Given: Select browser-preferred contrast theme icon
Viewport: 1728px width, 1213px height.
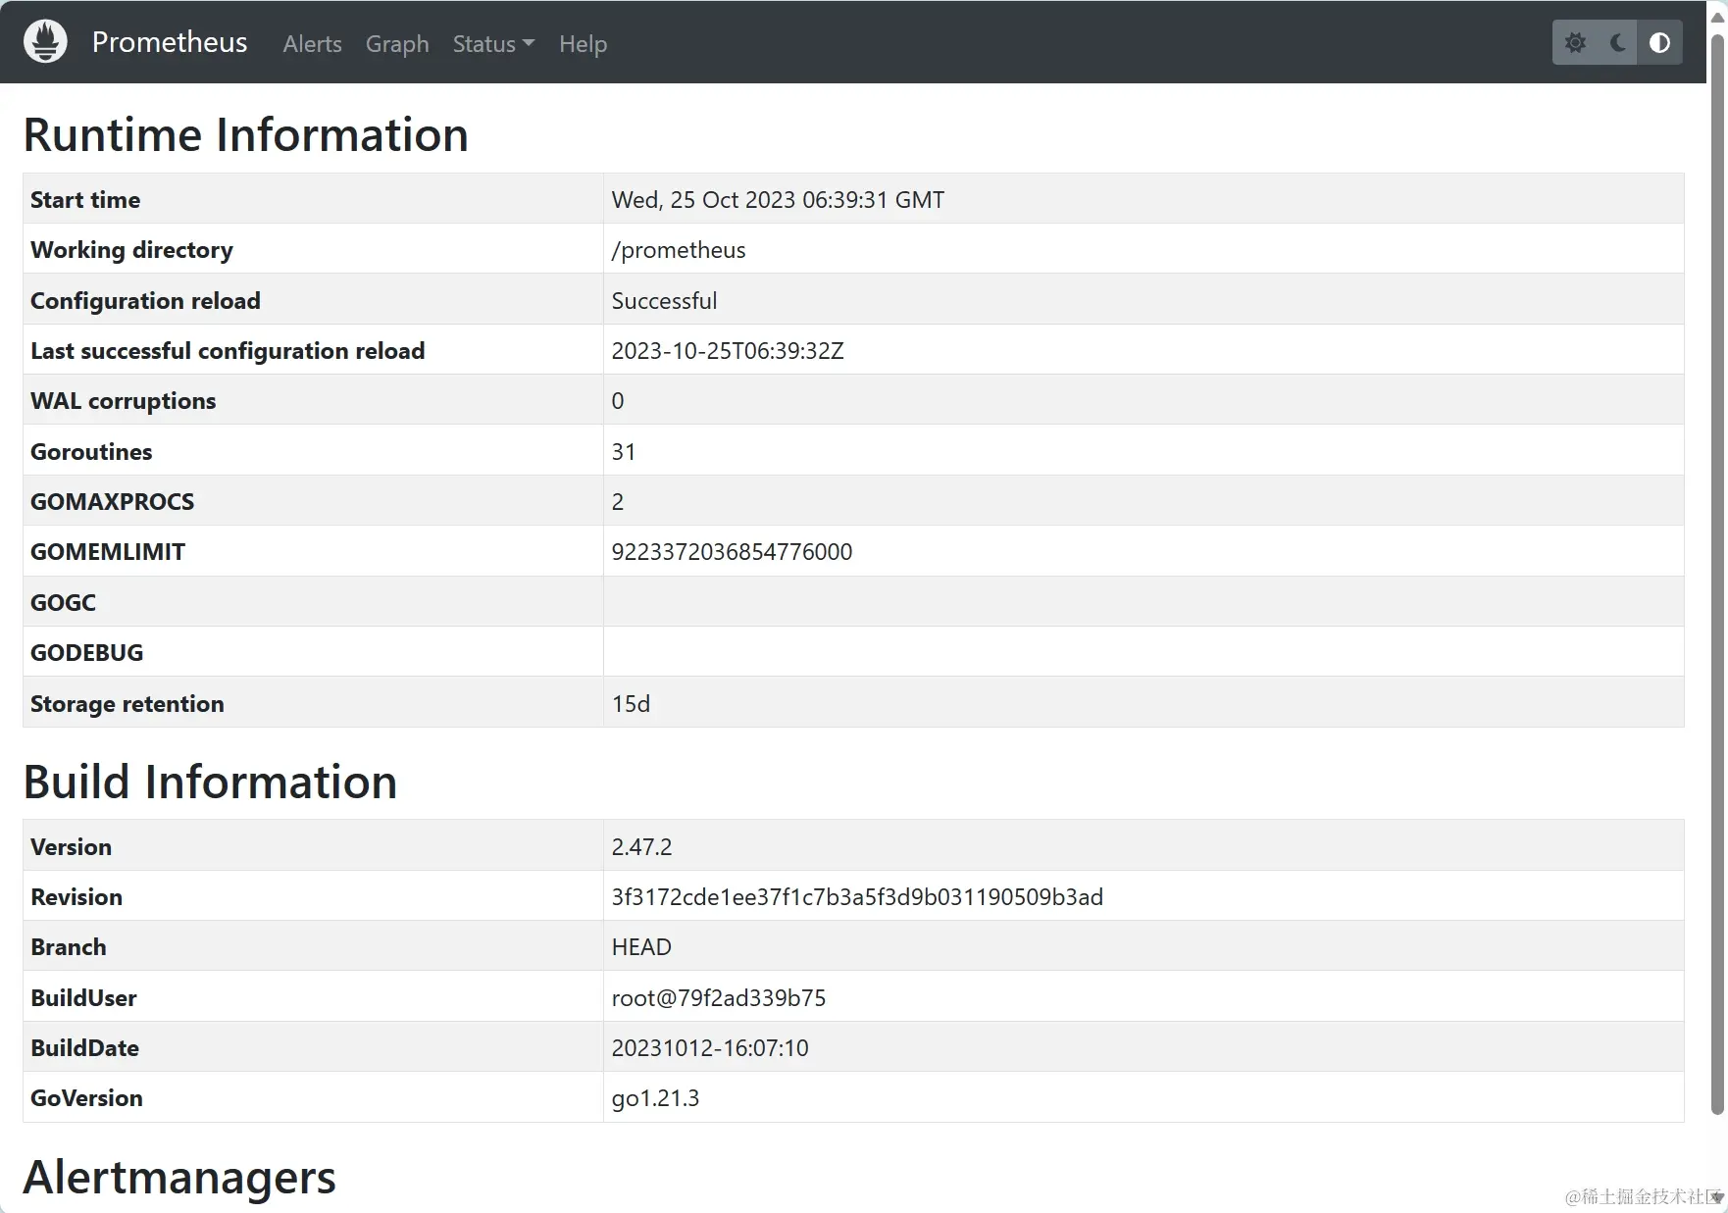Looking at the screenshot, I should [x=1659, y=43].
